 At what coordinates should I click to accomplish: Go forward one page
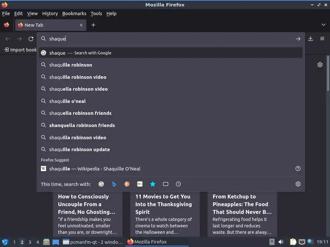[19, 39]
